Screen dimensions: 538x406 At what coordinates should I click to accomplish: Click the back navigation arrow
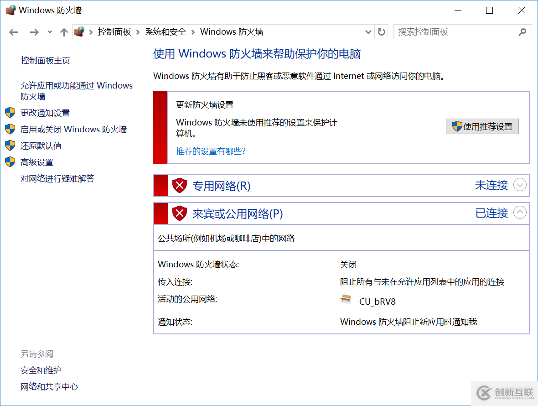pos(13,32)
